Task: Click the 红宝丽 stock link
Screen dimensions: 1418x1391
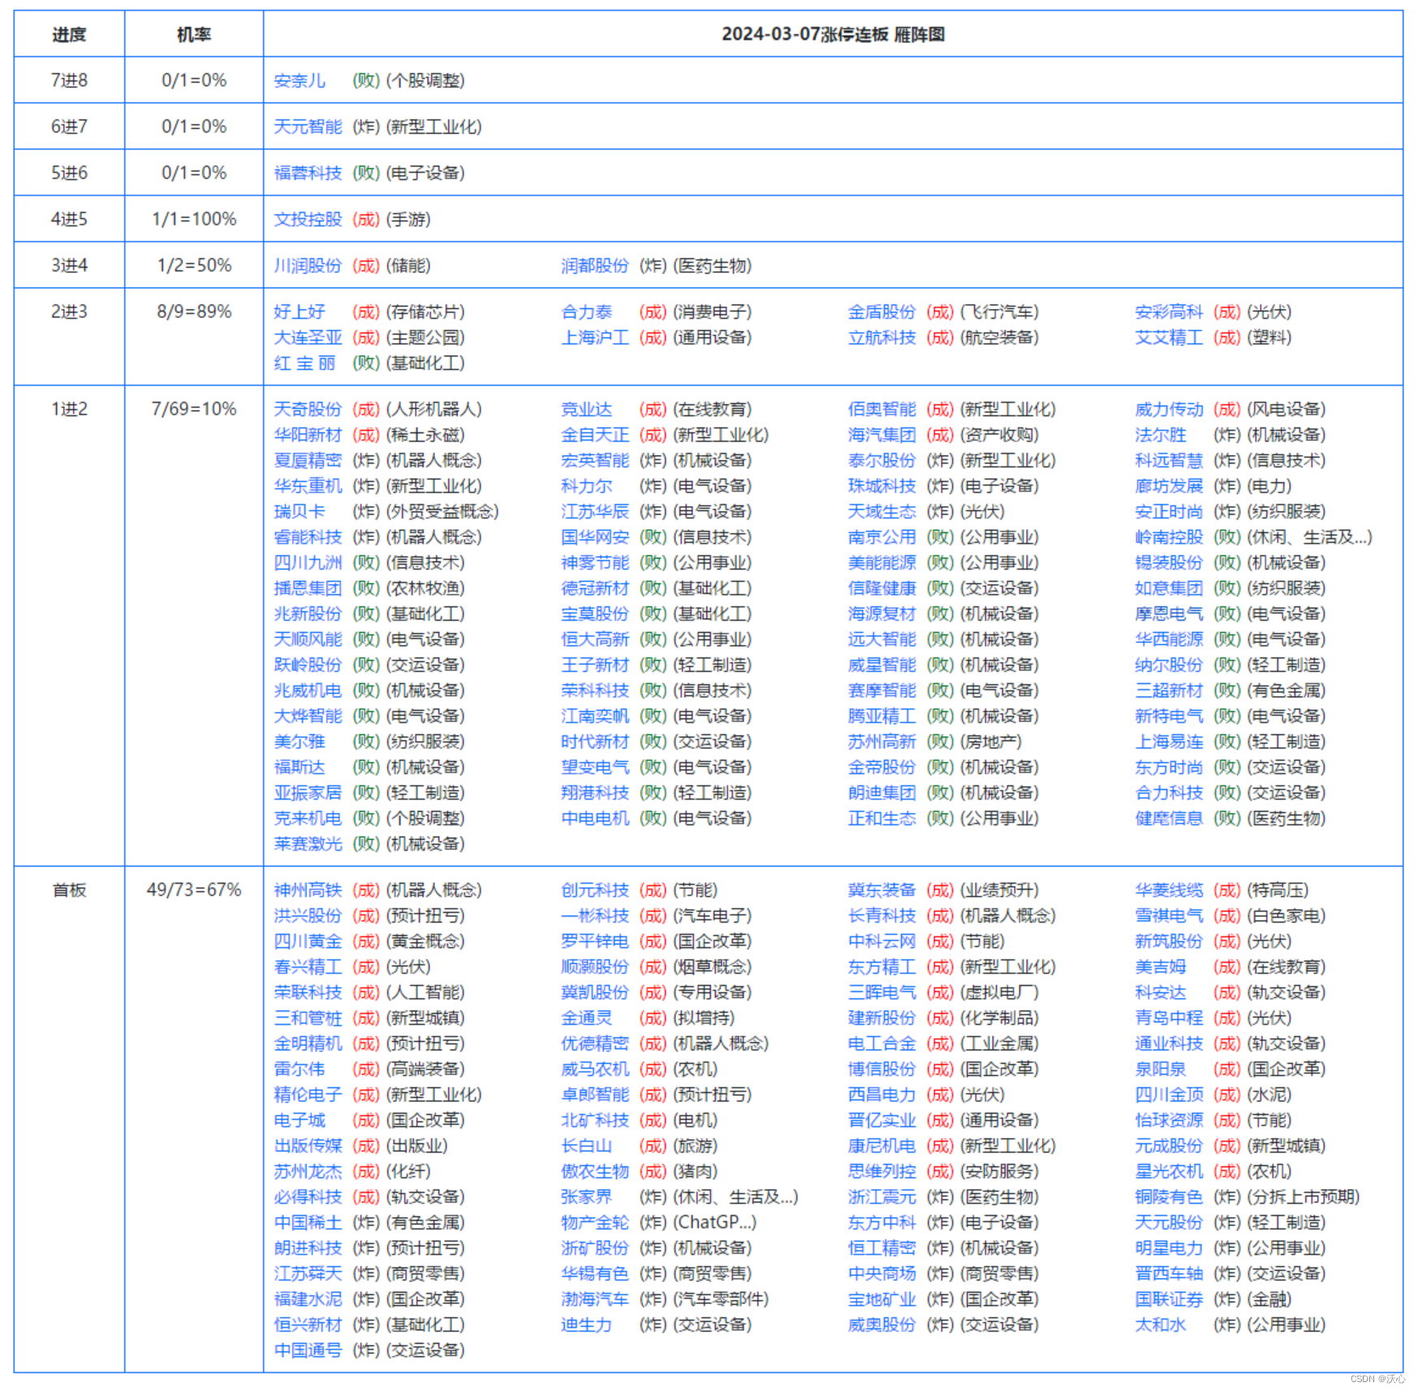Action: (x=304, y=363)
